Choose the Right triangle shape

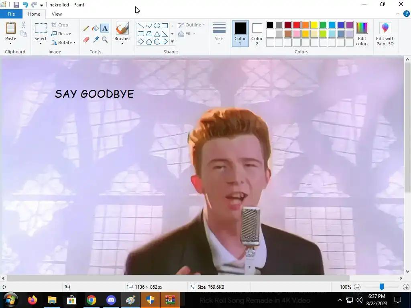click(165, 34)
